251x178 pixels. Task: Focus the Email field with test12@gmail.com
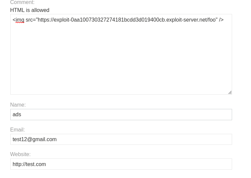(x=121, y=139)
